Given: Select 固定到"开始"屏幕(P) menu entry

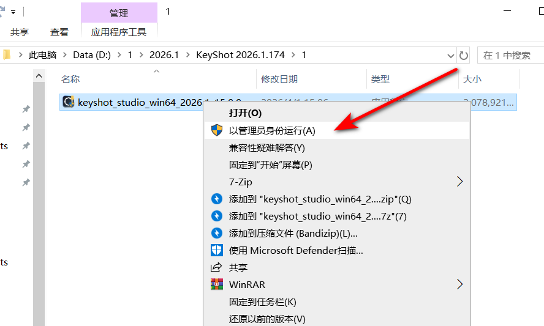Looking at the screenshot, I should pyautogui.click(x=337, y=165).
